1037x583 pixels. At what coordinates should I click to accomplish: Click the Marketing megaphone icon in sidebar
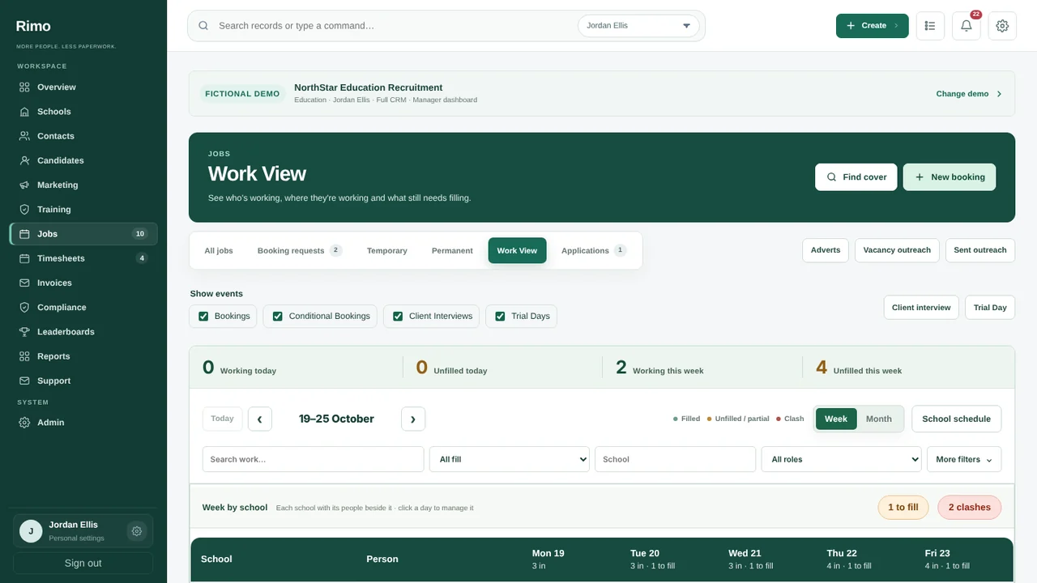[x=24, y=185]
